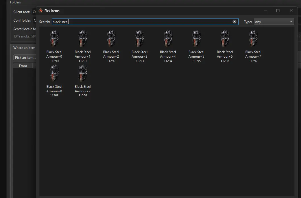The width and height of the screenshot is (301, 198).
Task: Pick the Black Steel Armour+3 icon
Action: tap(140, 38)
